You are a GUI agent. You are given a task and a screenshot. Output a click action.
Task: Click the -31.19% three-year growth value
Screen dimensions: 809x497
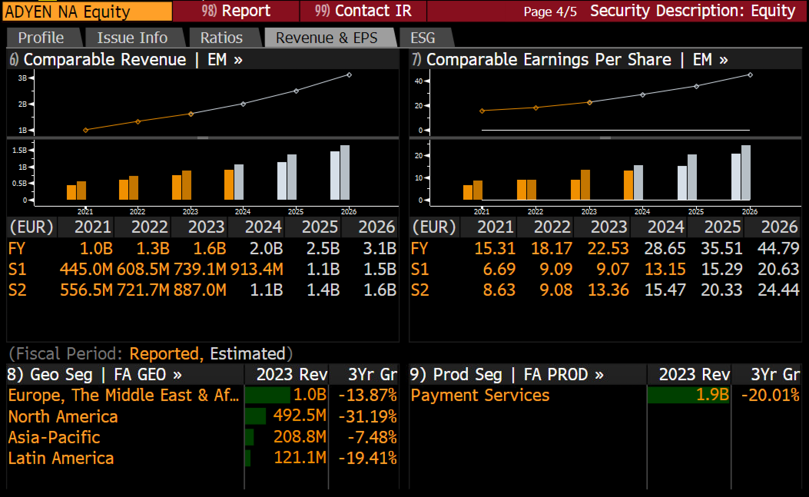[368, 416]
